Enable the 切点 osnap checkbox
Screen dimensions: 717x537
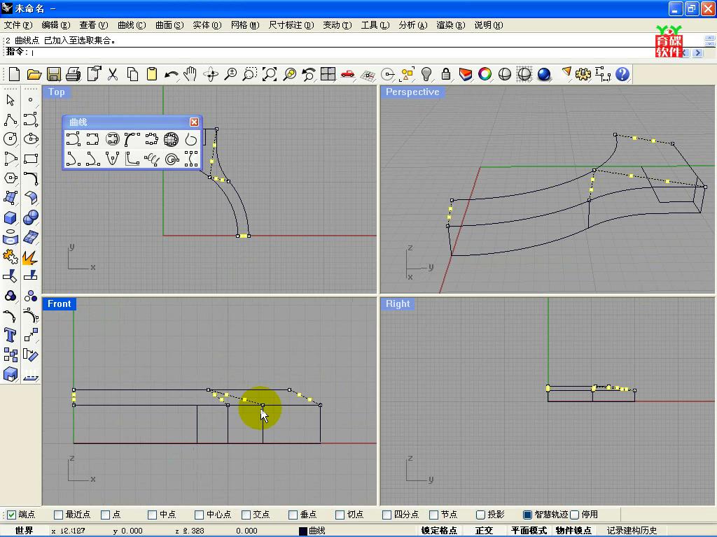pyautogui.click(x=340, y=515)
